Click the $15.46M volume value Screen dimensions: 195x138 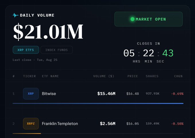106,94
